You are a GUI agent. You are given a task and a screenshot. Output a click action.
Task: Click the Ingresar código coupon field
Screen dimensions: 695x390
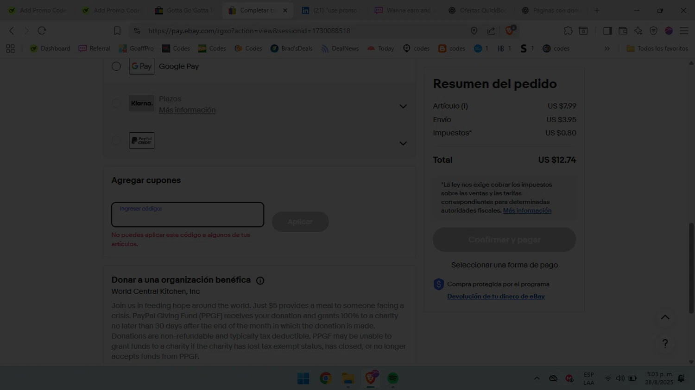(188, 215)
